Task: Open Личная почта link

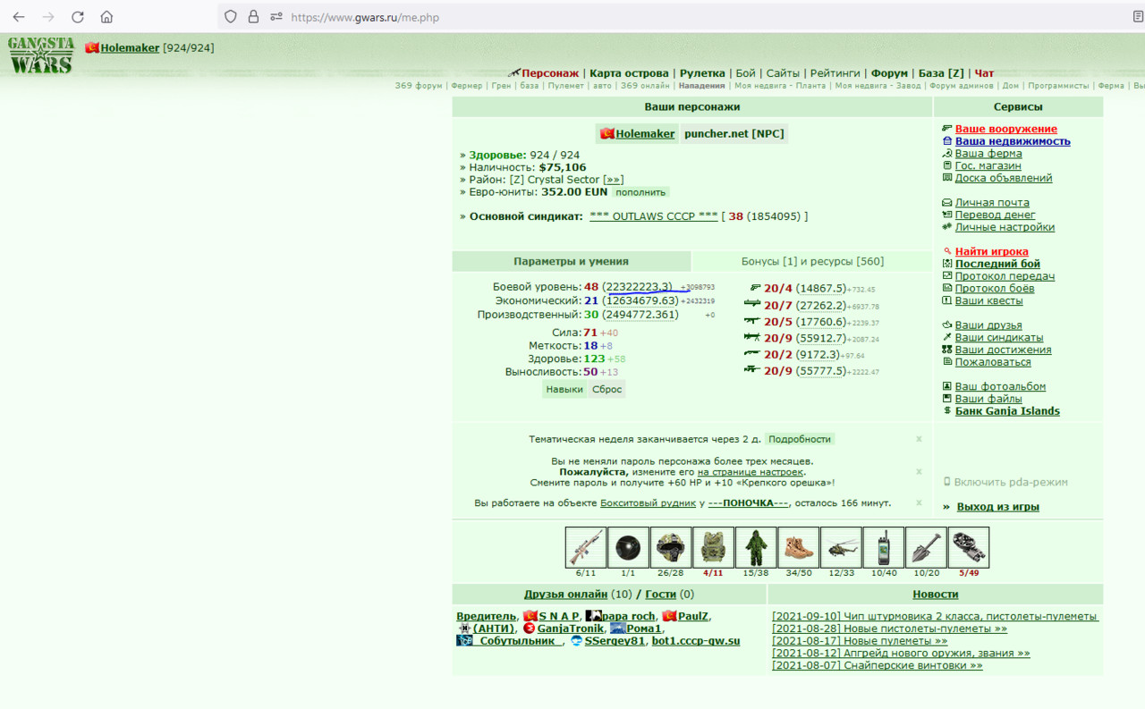Action: 992,203
